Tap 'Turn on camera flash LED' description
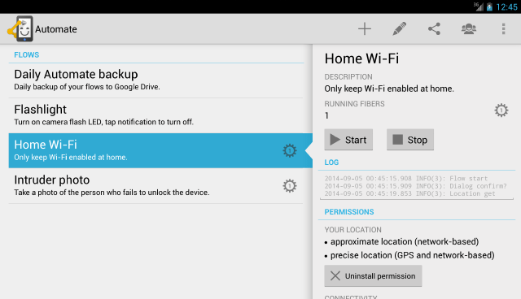This screenshot has height=299, width=521. 103,122
